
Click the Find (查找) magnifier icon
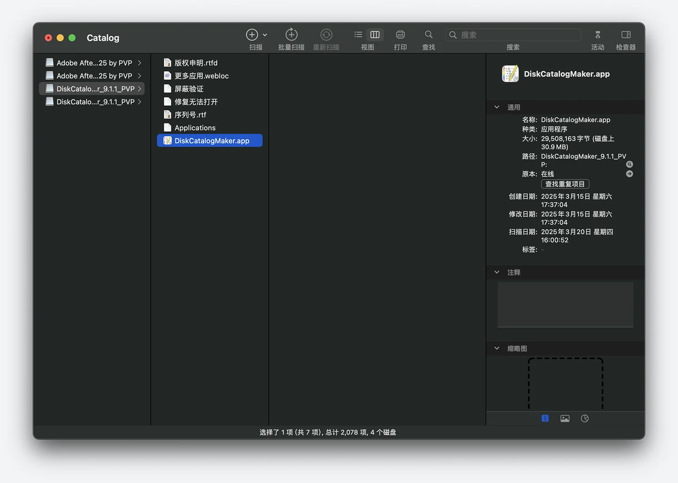click(428, 35)
